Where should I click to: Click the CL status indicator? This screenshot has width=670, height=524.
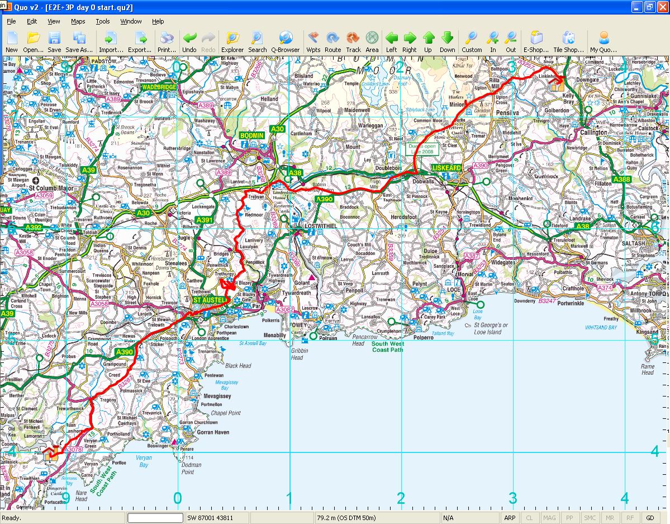(529, 518)
